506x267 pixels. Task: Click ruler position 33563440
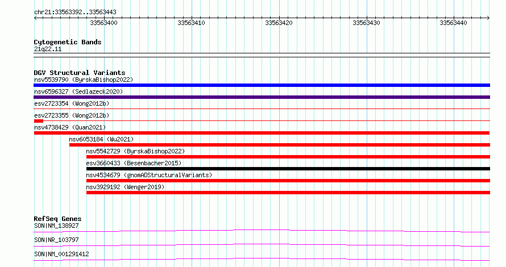(453, 23)
